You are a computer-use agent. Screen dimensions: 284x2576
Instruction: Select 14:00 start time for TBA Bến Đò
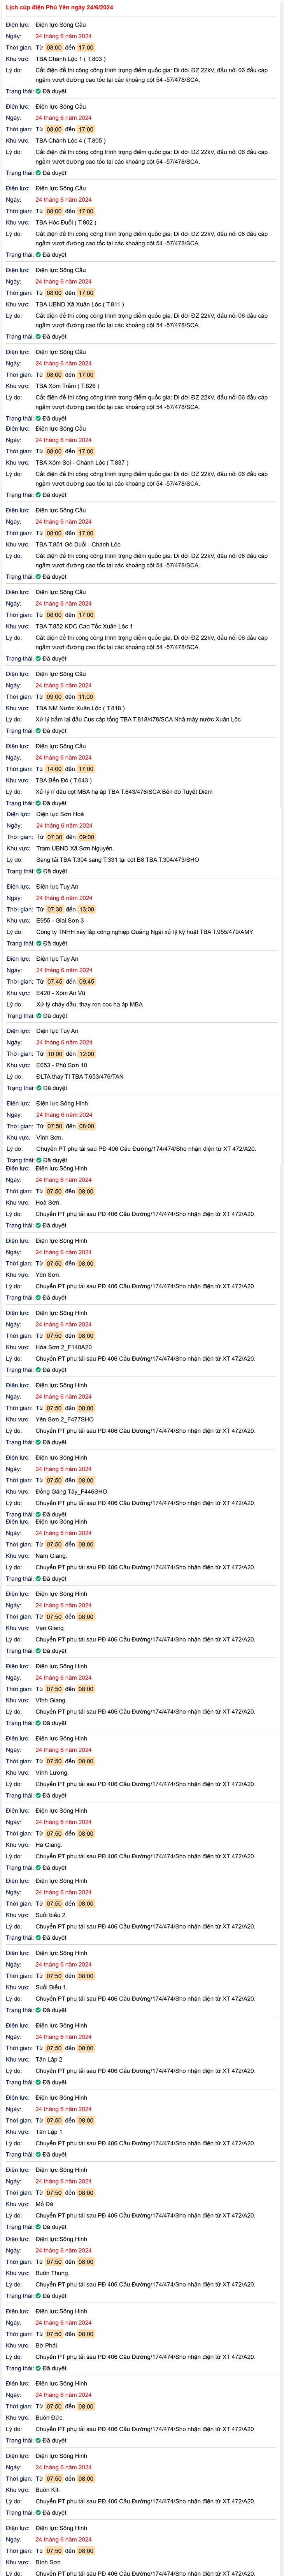point(54,769)
